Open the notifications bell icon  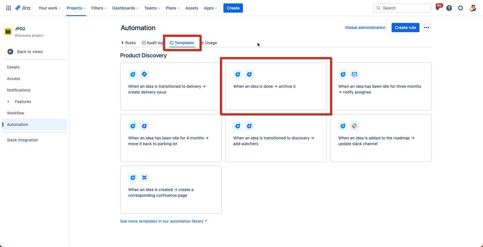[438, 8]
